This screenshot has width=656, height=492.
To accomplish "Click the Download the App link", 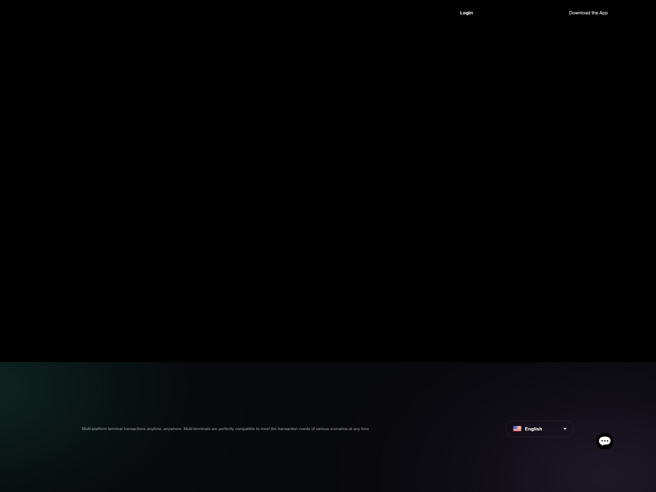I will point(588,13).
